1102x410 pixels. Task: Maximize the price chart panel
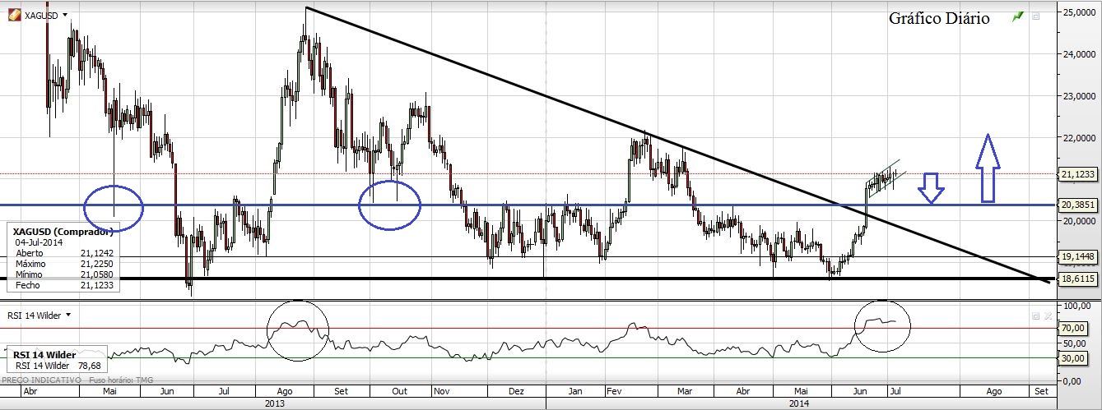[1036, 16]
